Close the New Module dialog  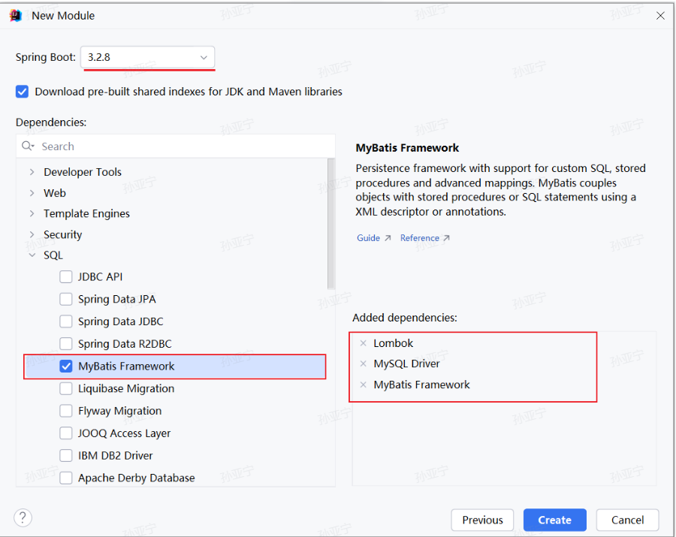[660, 15]
